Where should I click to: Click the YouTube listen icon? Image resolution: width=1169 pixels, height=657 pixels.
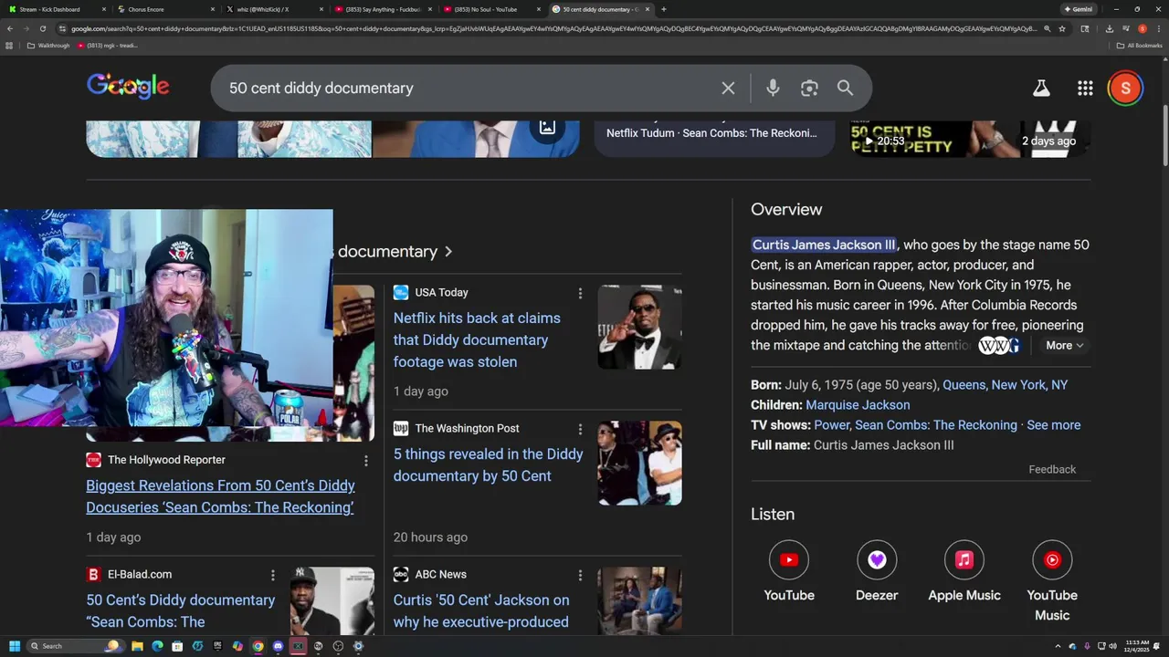pyautogui.click(x=789, y=560)
